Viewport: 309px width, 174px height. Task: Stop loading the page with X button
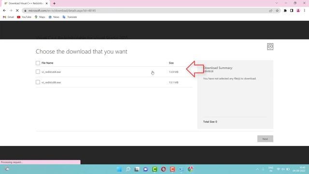(x=17, y=11)
